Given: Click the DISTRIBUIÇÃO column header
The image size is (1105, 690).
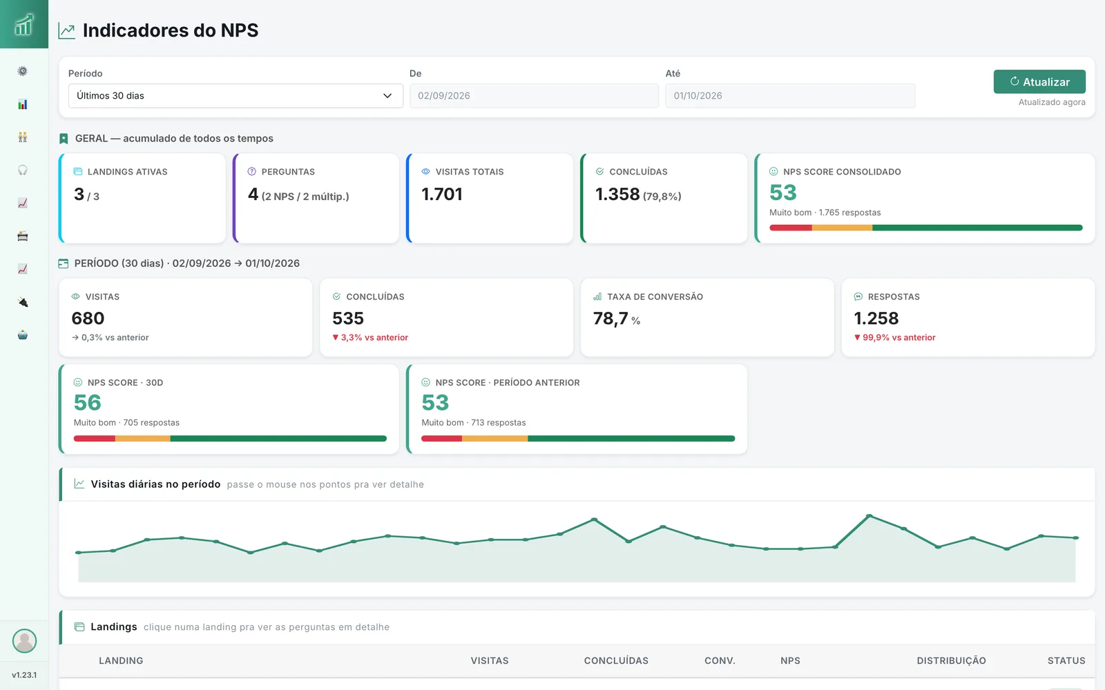Looking at the screenshot, I should tap(951, 660).
